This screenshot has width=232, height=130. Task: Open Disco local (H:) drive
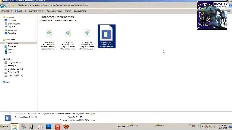[12, 72]
